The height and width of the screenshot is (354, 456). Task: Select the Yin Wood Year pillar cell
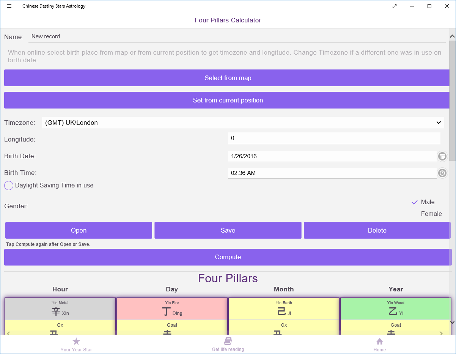click(x=396, y=309)
